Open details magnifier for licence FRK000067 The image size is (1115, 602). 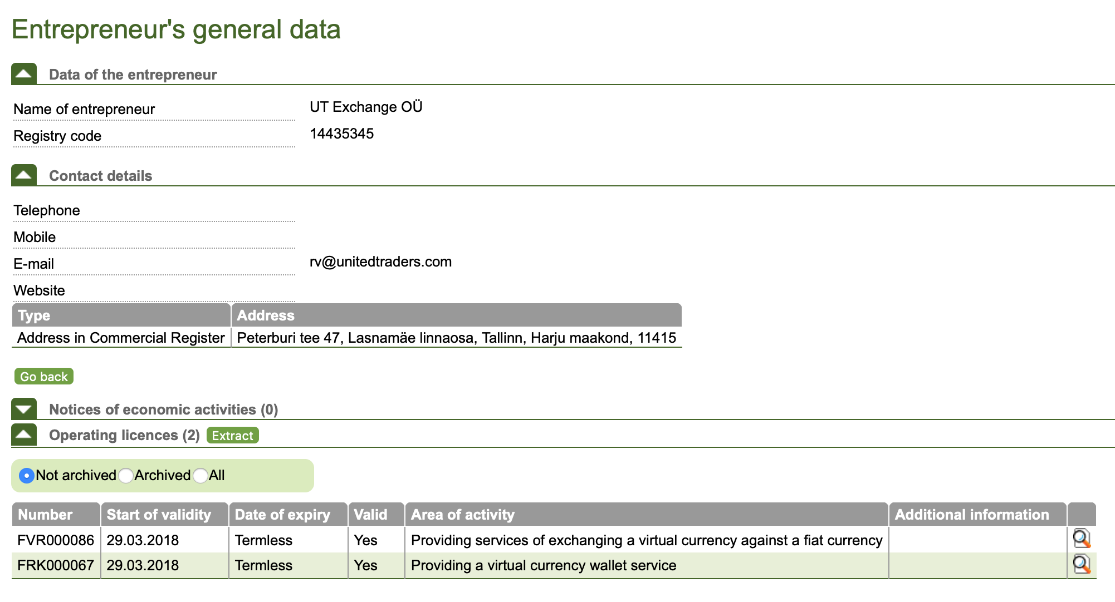point(1082,565)
